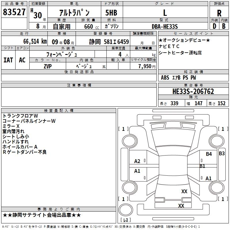Click the registration number 静岡 581 エ 6459
230x230 pixels.
click(x=109, y=42)
